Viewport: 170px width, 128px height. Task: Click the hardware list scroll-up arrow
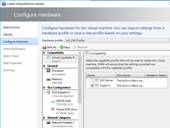[80, 53]
